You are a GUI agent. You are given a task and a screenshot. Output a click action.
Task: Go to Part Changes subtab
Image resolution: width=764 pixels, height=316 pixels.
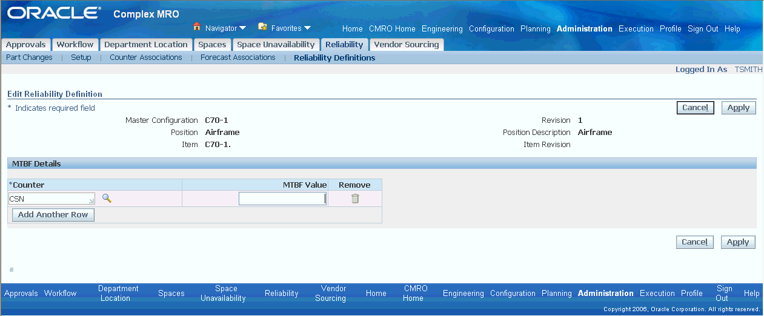(29, 58)
